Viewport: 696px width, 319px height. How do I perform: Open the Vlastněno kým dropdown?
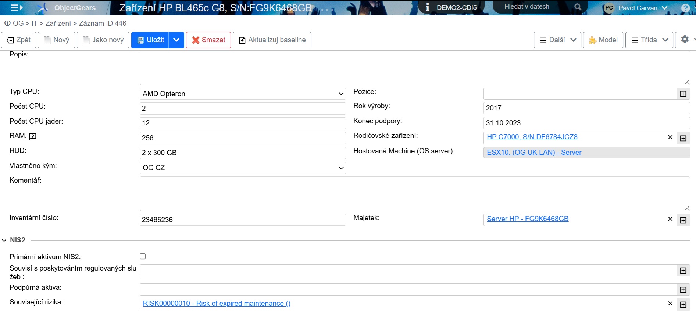(243, 168)
